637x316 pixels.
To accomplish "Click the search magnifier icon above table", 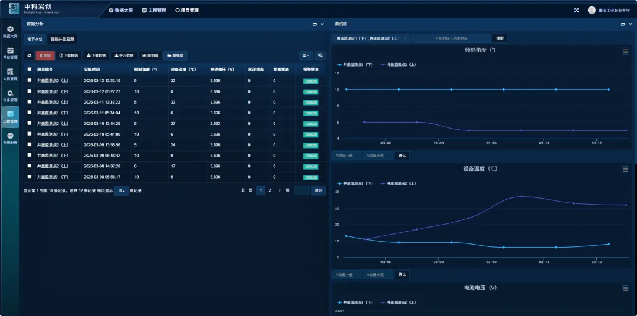I will (320, 55).
